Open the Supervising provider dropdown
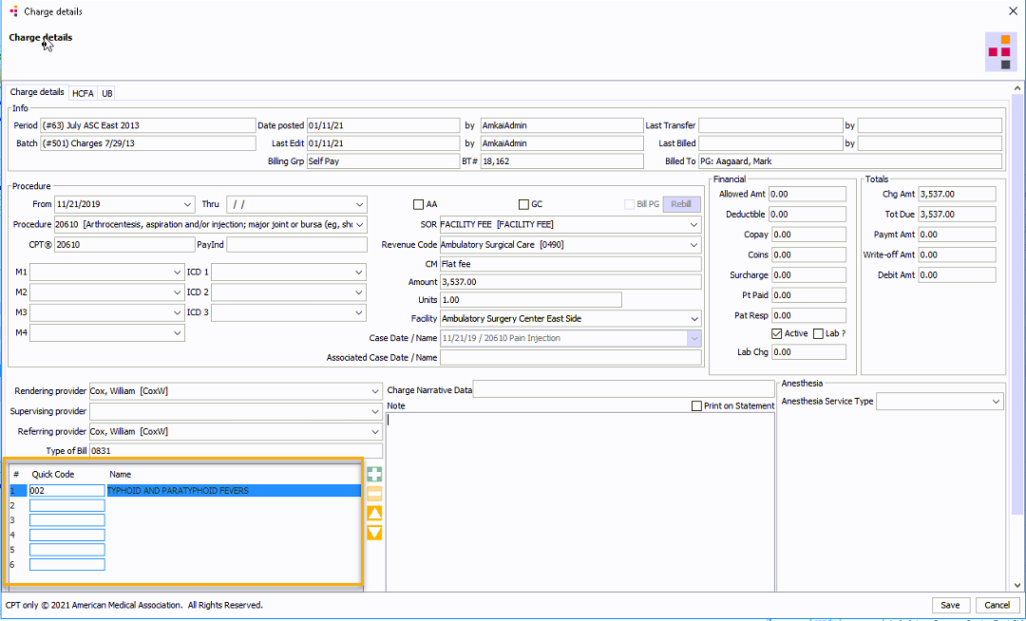 (375, 412)
